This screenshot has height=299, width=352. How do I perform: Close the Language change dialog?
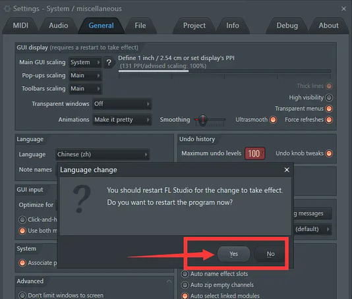(287, 170)
